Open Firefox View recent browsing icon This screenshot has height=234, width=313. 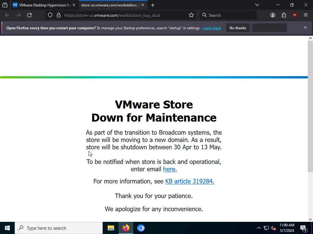click(x=5, y=5)
